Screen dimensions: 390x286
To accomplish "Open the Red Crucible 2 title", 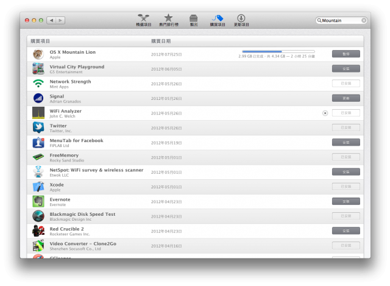I will click(66, 229).
